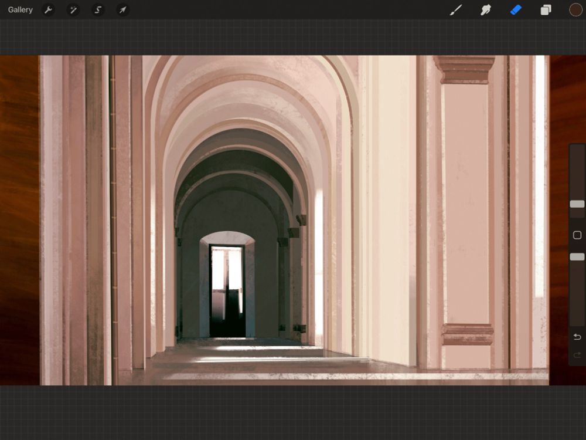Open the active color picker circle

click(x=575, y=10)
